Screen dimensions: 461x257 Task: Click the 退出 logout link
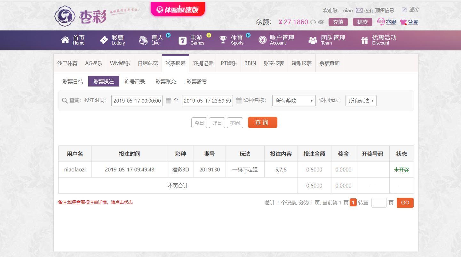tap(414, 10)
